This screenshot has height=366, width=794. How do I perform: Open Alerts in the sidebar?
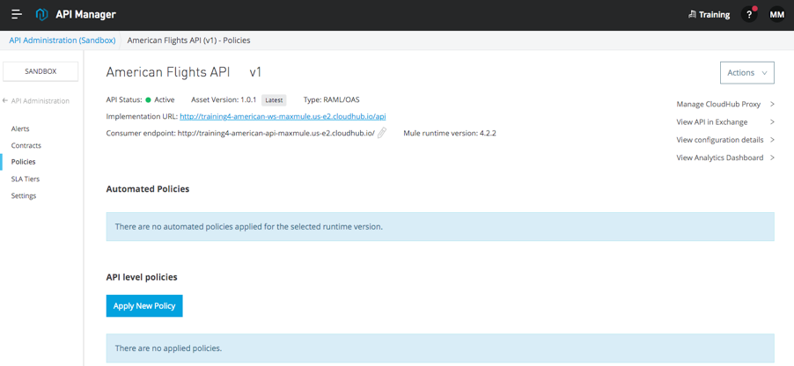point(20,128)
